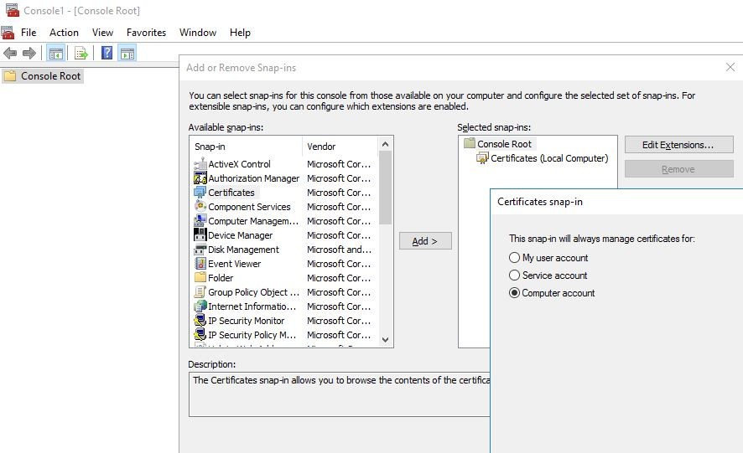Toggle Show/Hide Console Tree toolbar icon
Viewport: 743px width, 453px height.
[55, 54]
